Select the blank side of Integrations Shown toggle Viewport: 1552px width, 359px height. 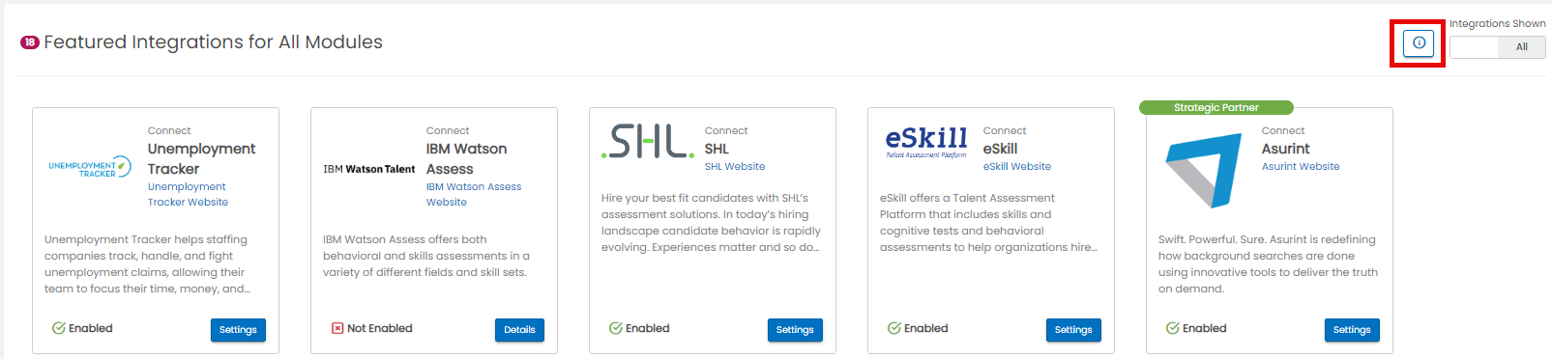1474,47
